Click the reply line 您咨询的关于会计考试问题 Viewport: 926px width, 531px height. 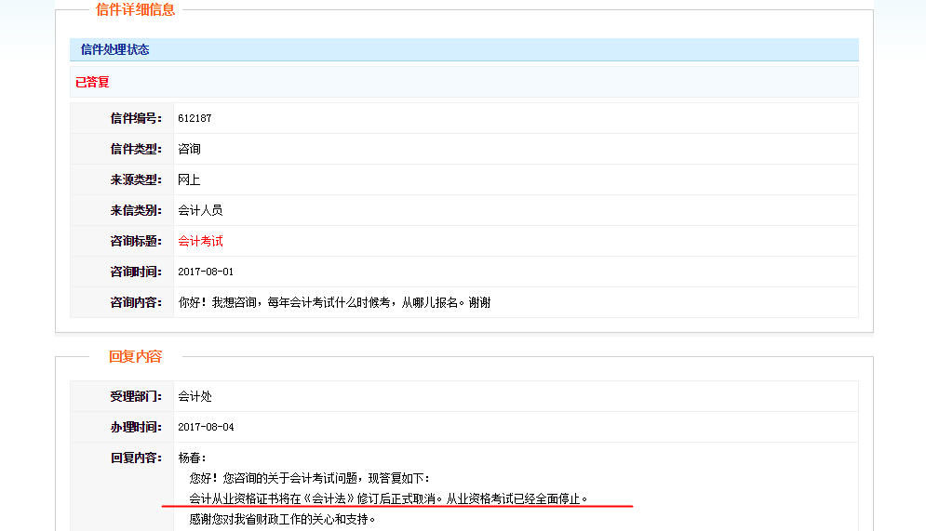click(310, 478)
